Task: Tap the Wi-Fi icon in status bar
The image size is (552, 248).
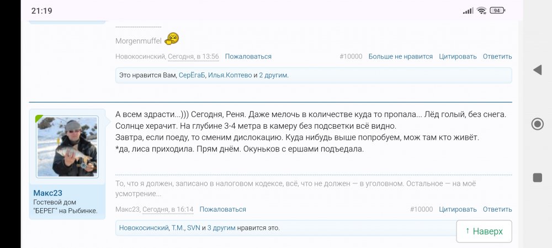Action: coord(481,10)
